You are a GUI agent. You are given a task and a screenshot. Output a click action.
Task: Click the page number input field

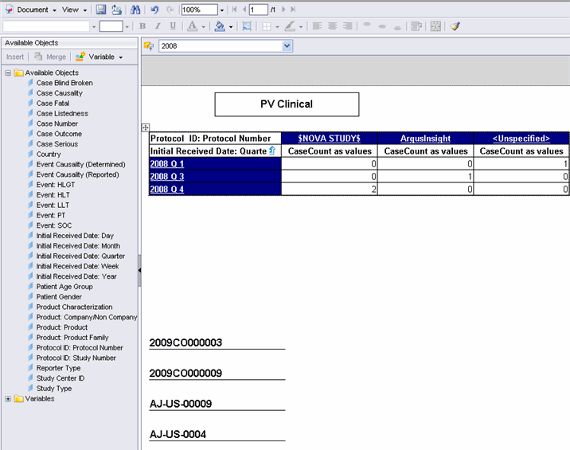click(258, 10)
